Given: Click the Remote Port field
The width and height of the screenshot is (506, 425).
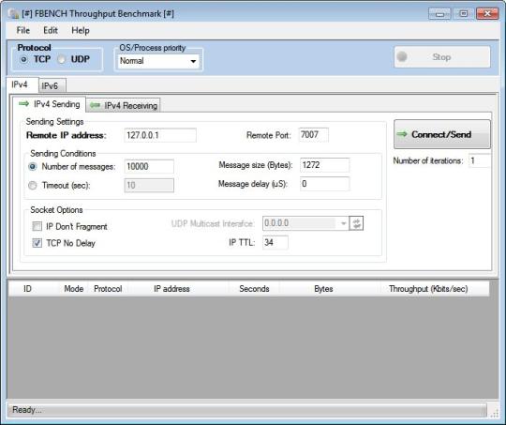Looking at the screenshot, I should (x=314, y=135).
